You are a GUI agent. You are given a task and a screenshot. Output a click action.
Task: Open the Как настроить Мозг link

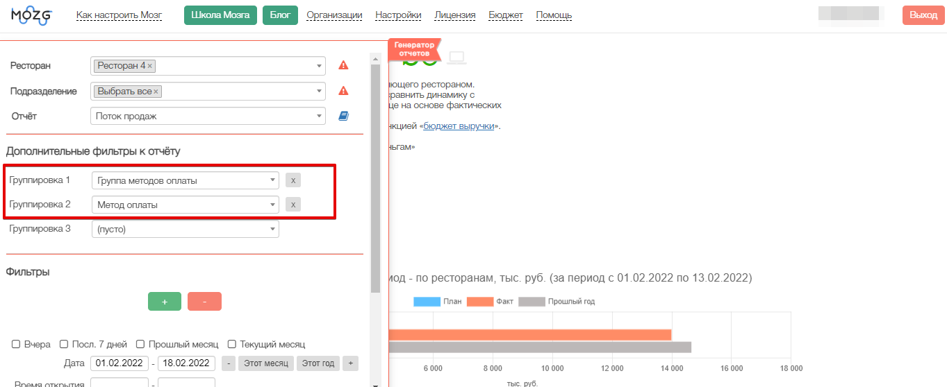point(119,15)
